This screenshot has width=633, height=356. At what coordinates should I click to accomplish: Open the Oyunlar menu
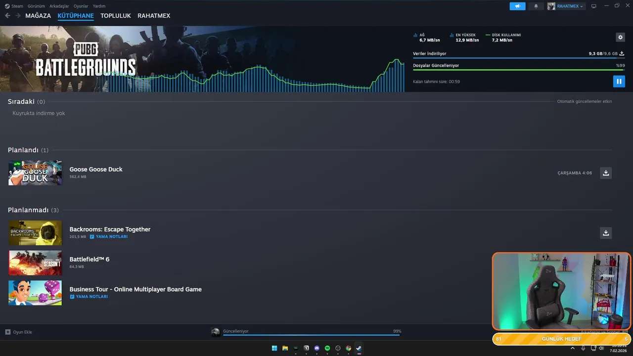(81, 6)
